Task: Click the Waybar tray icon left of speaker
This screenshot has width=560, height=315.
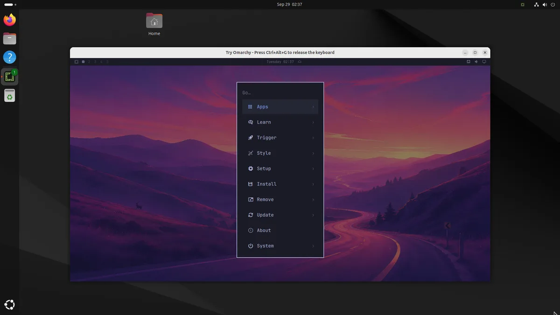Action: pos(469,62)
